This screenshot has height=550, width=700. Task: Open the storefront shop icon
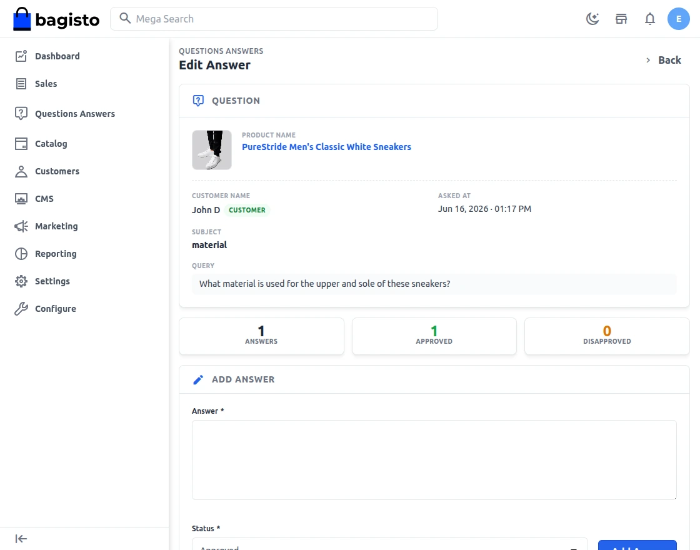621,19
